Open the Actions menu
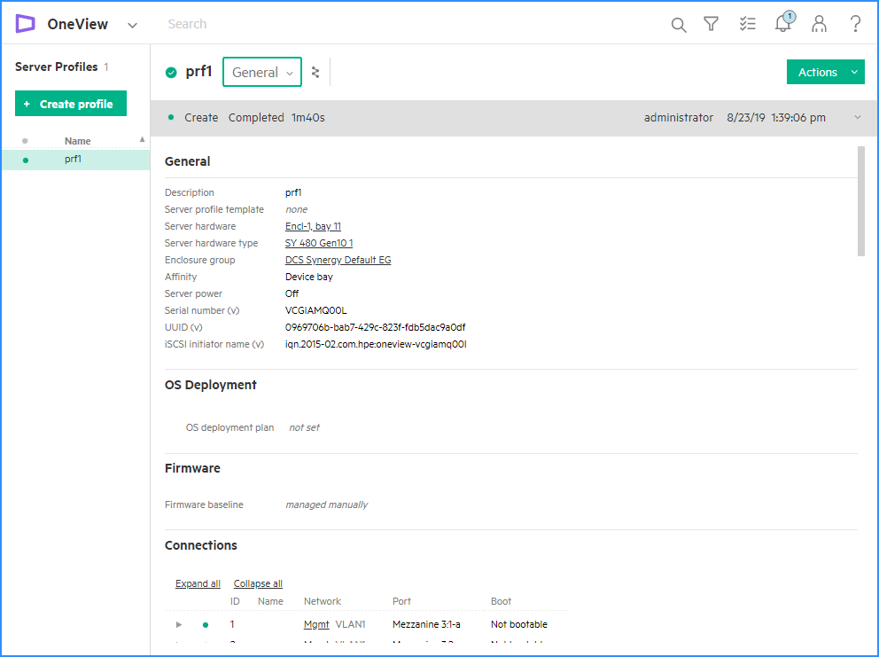 pyautogui.click(x=825, y=72)
